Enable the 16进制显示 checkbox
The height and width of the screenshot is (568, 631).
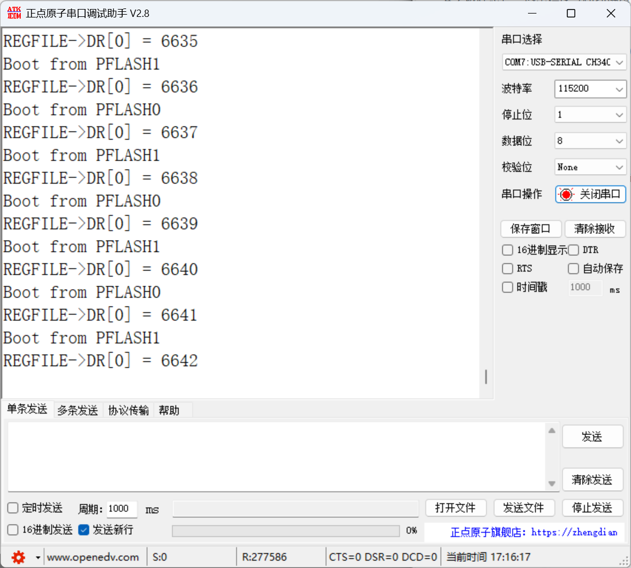tap(508, 250)
